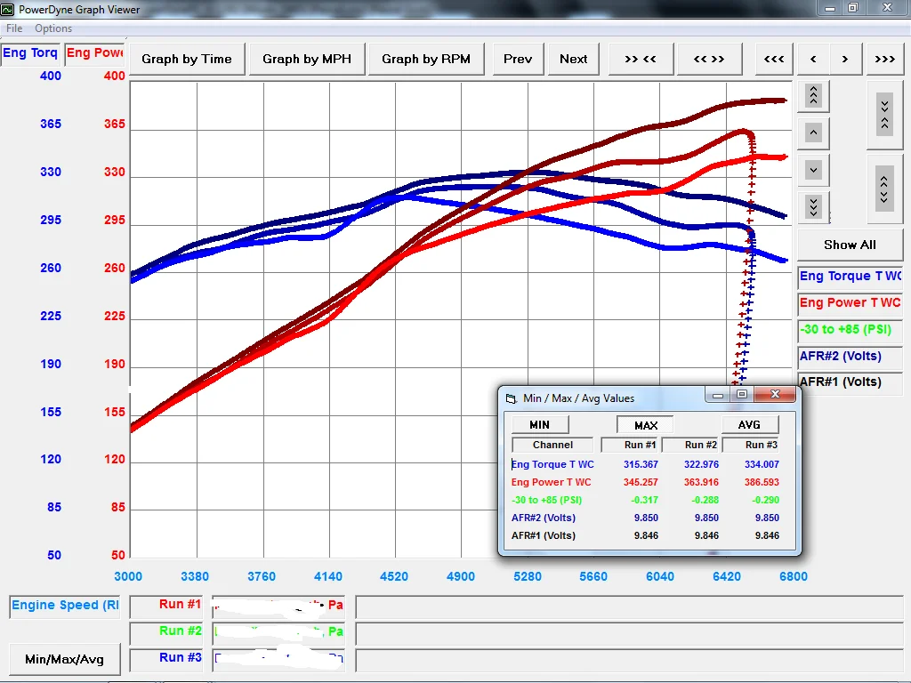Show MIN values in the dialog
911x683 pixels.
(540, 424)
